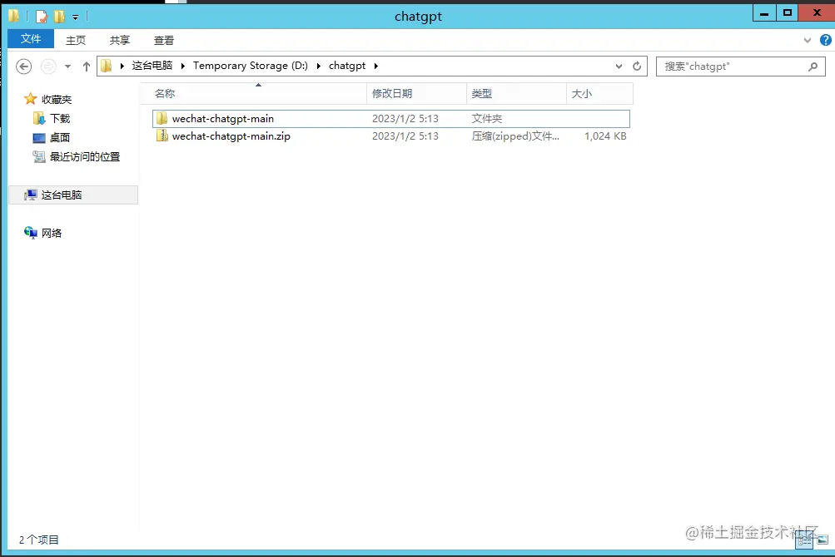This screenshot has height=557, width=835.
Task: Click the download folder icon beside 下载
Action: tap(39, 118)
